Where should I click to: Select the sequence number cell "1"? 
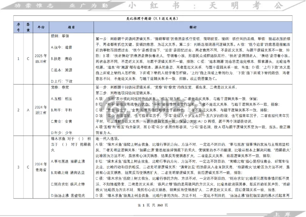(18, 59)
